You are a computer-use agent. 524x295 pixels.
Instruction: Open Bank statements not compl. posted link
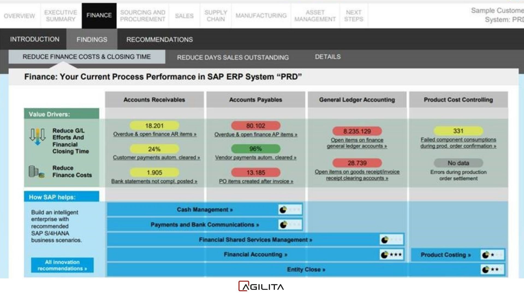tap(154, 181)
